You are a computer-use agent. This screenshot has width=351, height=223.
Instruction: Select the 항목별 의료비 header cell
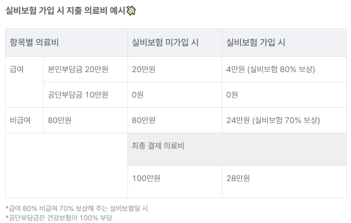[67, 43]
